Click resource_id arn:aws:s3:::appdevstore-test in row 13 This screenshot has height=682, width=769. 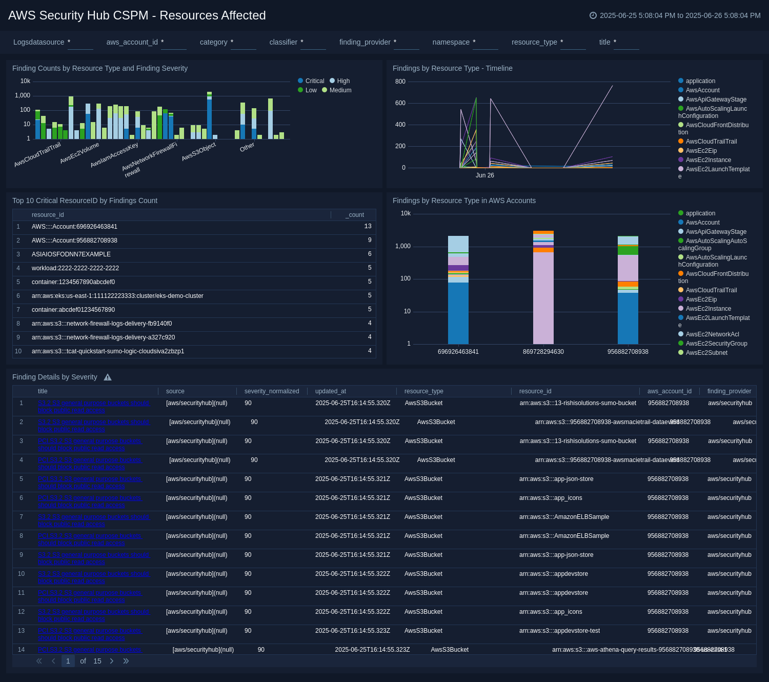(x=559, y=631)
